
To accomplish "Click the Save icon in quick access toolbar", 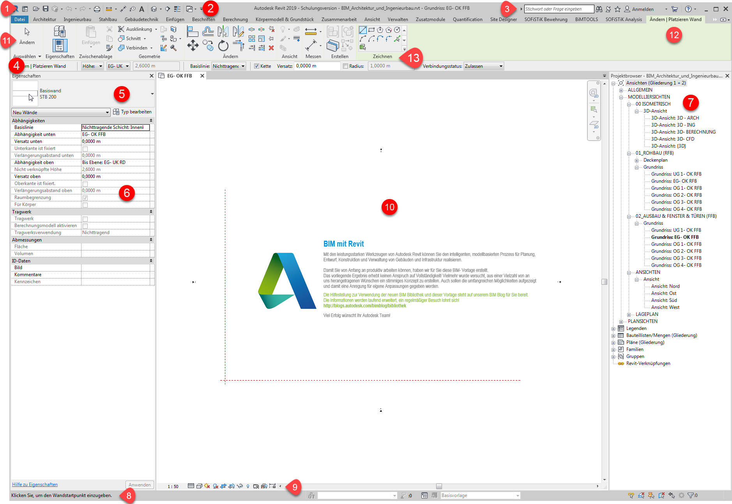I will pyautogui.click(x=46, y=9).
